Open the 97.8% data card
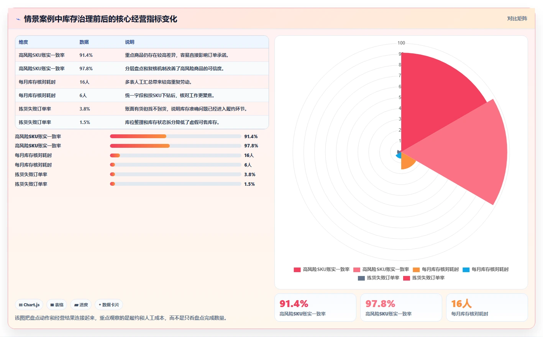The height and width of the screenshot is (337, 543). pyautogui.click(x=401, y=307)
